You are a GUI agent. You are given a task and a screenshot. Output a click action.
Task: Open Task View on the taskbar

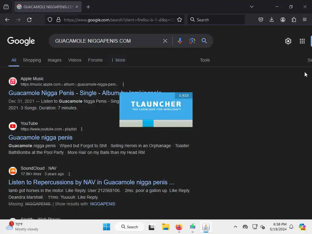click(151, 227)
